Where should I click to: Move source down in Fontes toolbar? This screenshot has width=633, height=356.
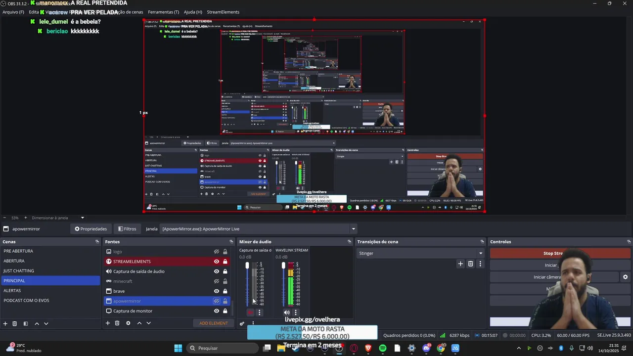148,323
